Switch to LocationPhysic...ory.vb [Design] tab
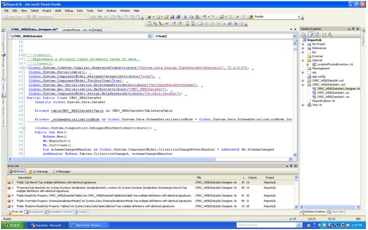 pyautogui.click(x=82, y=30)
